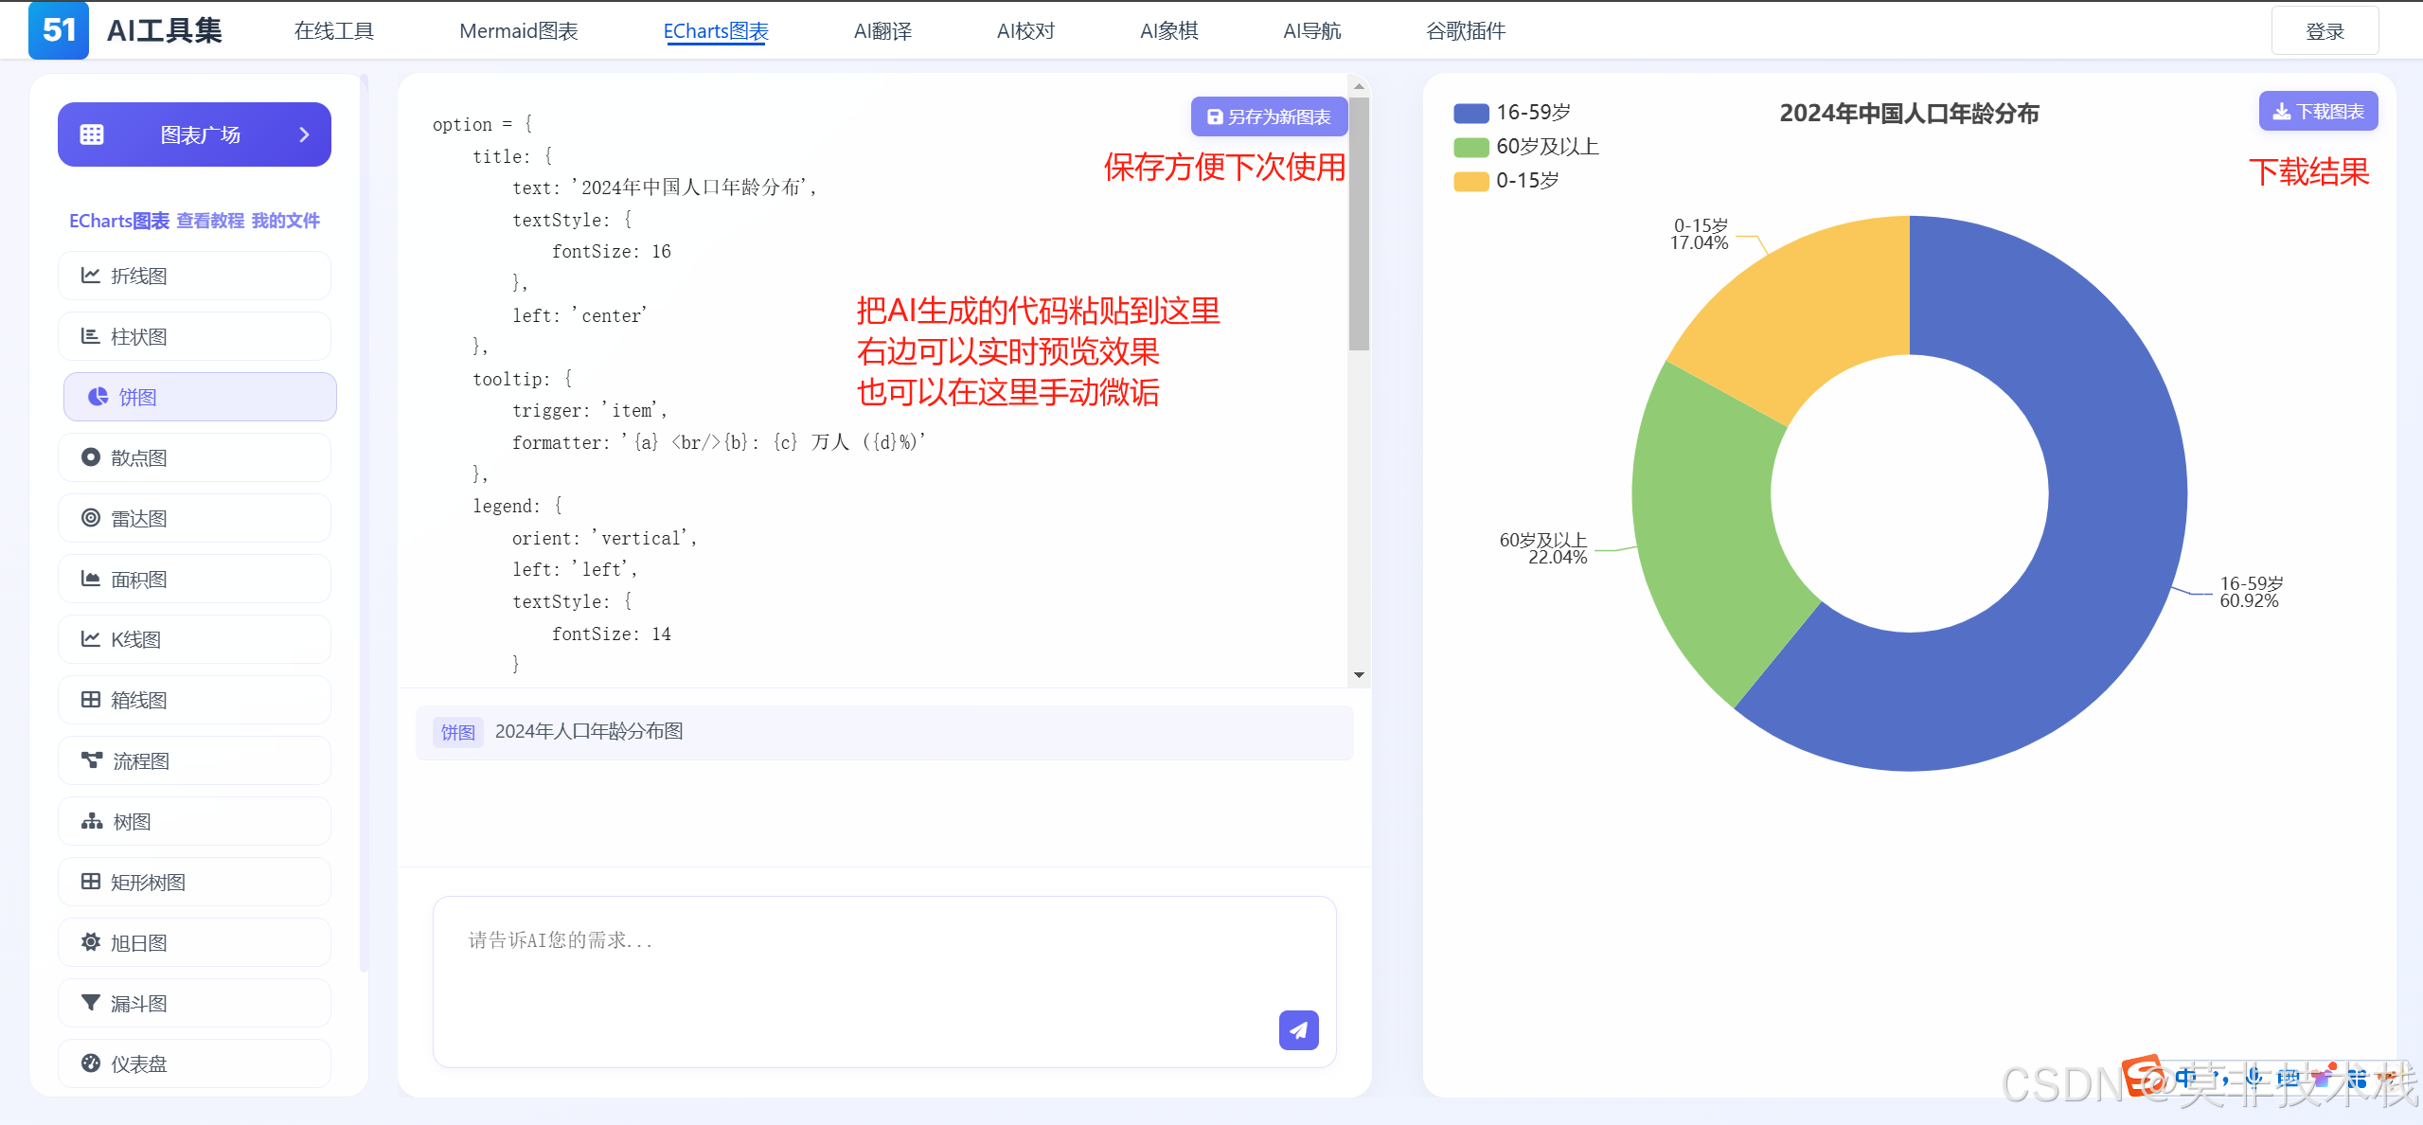Screen dimensions: 2423x1125
Task: Toggle the 60岁及以上 legend series
Action: 1471,148
